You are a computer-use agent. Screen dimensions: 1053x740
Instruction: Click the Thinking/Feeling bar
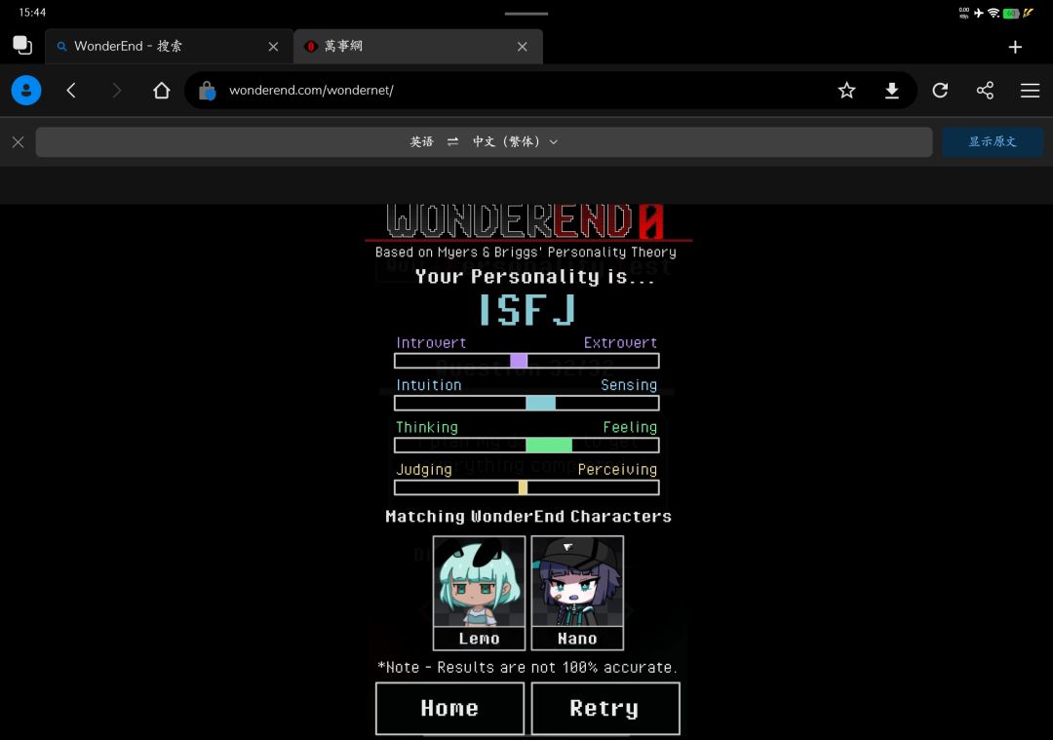pos(526,446)
